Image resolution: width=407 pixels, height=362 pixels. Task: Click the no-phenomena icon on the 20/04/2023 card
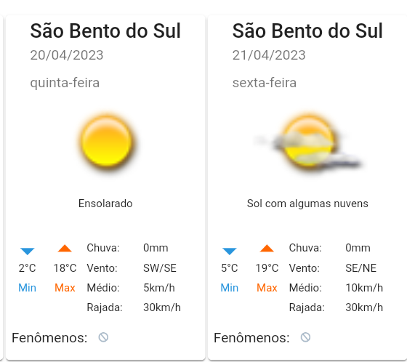coord(103,337)
